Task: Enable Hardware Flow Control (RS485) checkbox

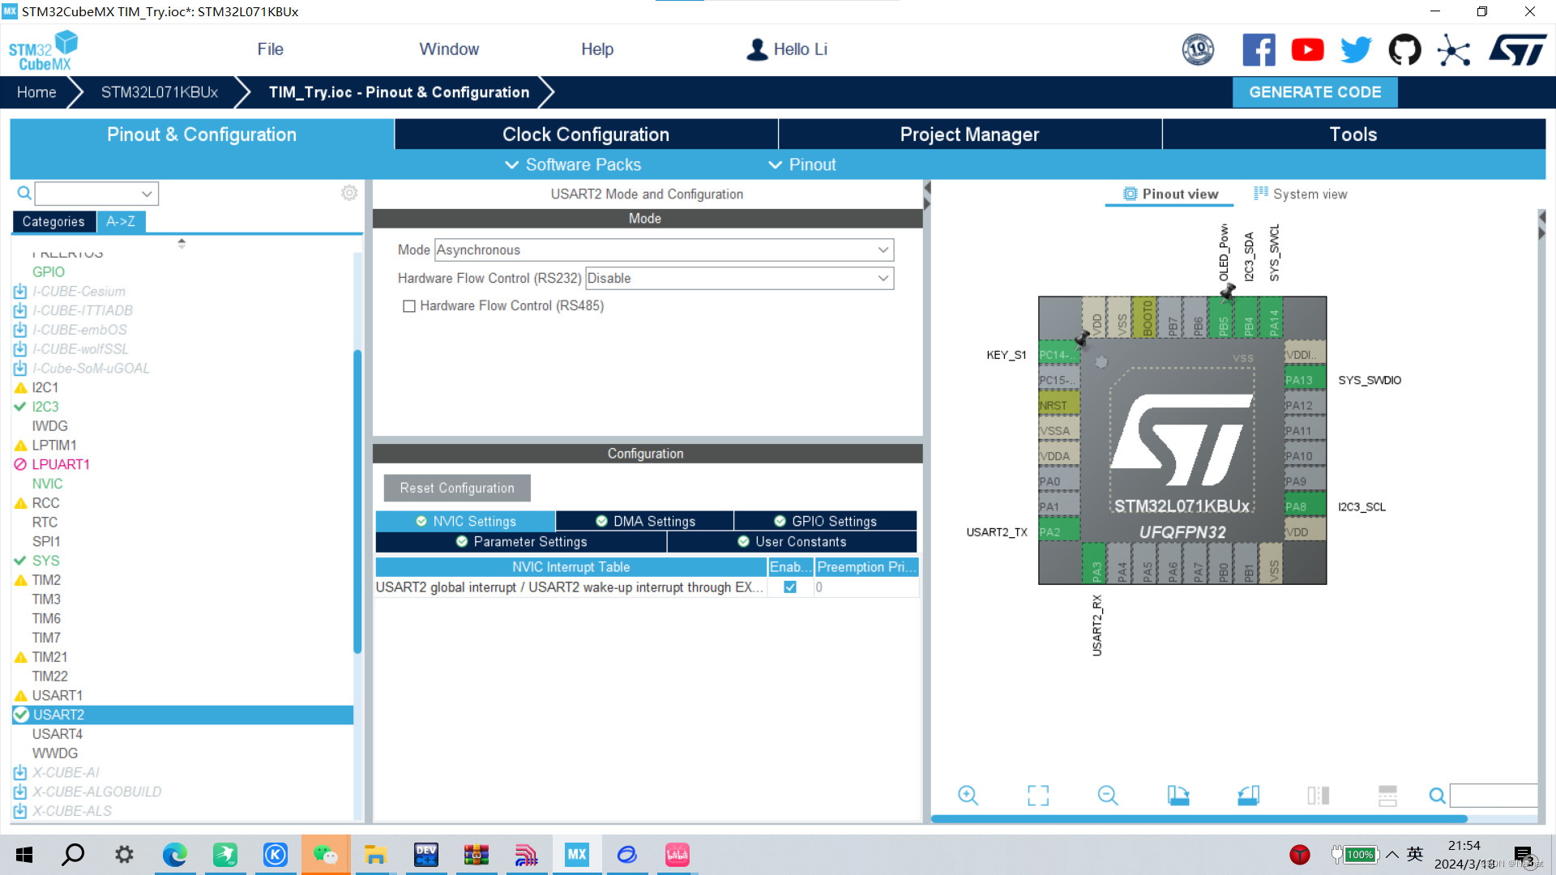Action: (409, 306)
